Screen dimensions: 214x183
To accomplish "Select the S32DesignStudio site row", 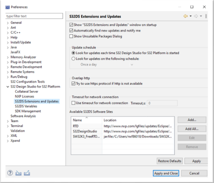I will tap(123, 131).
